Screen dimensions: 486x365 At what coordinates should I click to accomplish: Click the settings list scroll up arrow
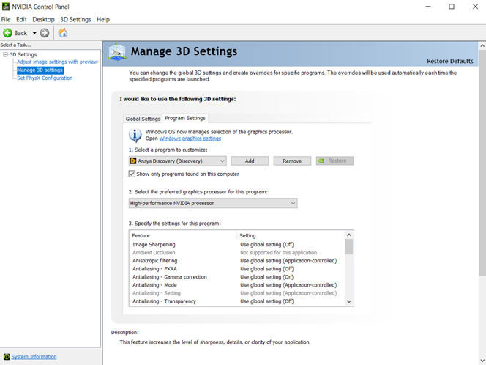(349, 235)
